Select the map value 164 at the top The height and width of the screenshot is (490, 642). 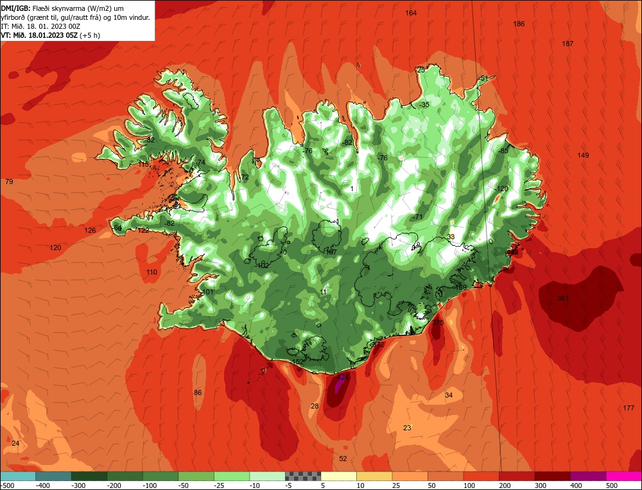tap(411, 13)
